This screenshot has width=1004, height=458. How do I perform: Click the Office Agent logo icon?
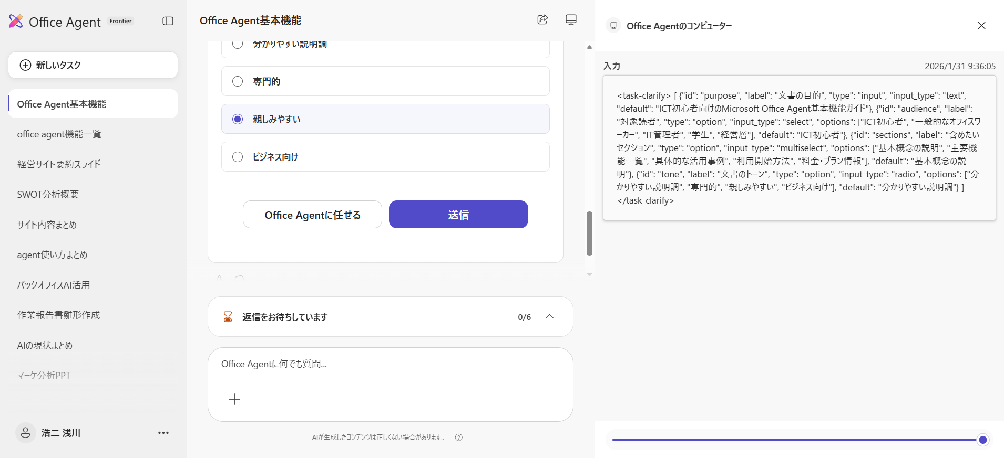point(16,21)
